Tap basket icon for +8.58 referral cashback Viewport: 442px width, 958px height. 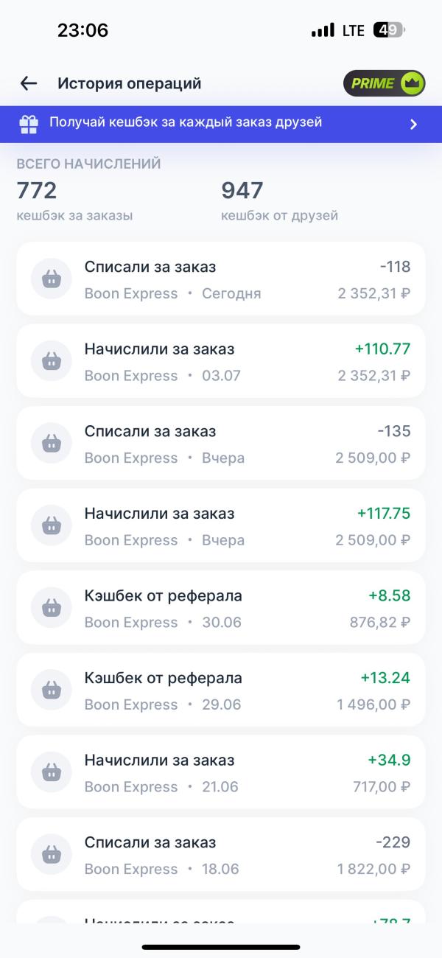(x=52, y=608)
